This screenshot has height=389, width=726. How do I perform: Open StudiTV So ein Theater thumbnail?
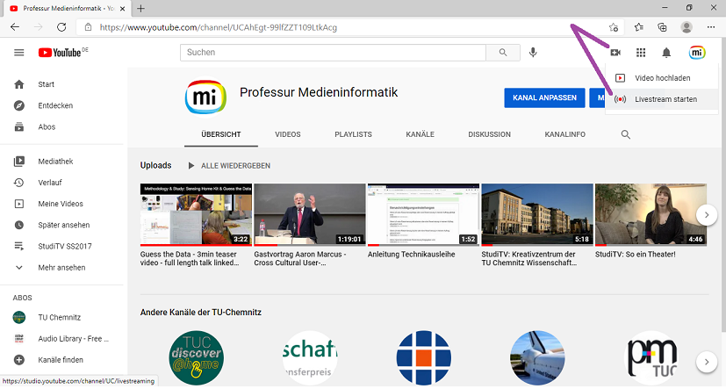651,215
